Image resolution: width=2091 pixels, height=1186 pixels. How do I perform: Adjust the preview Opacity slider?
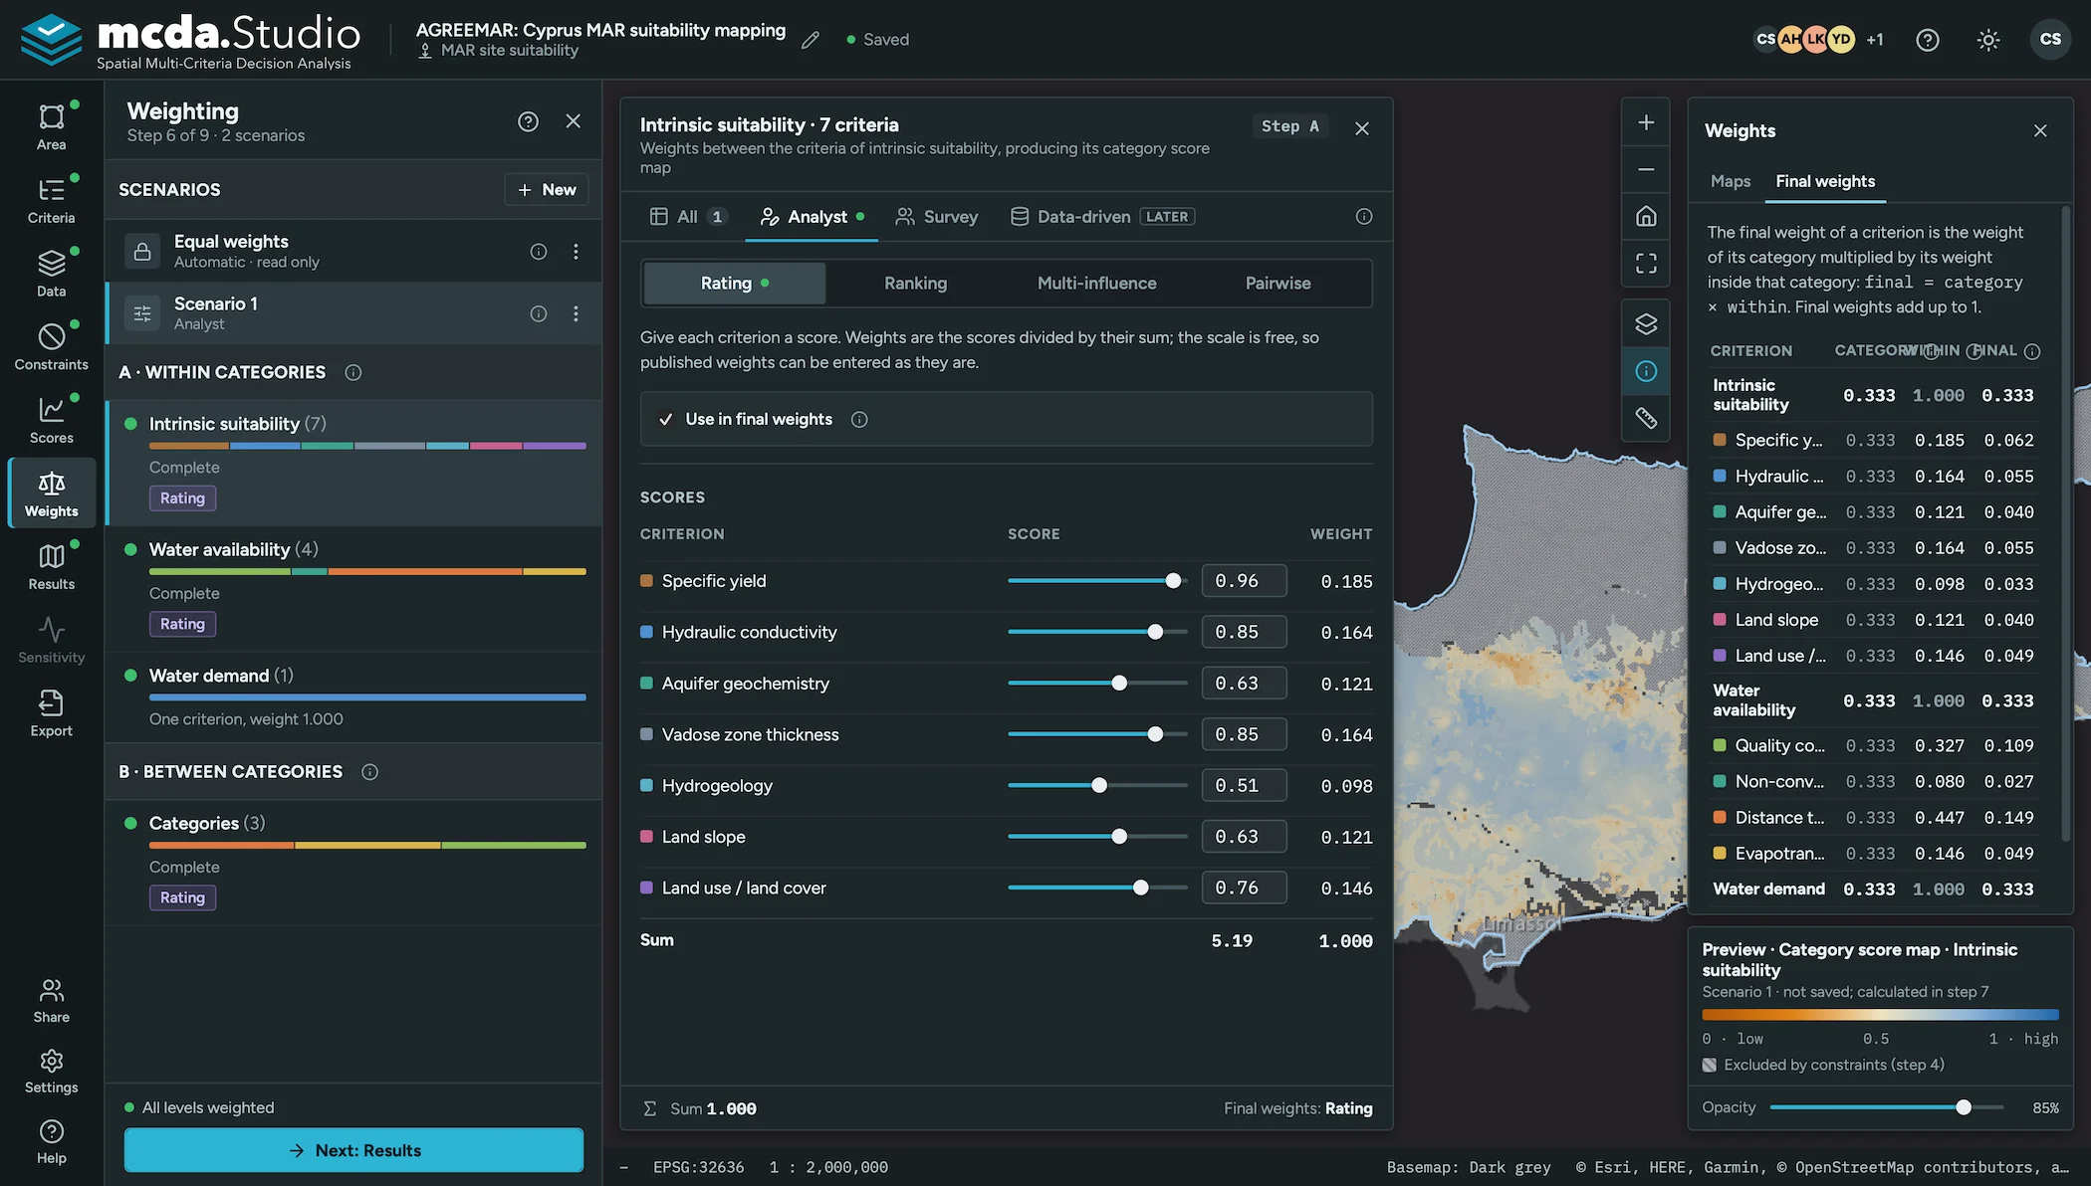coord(1887,1107)
